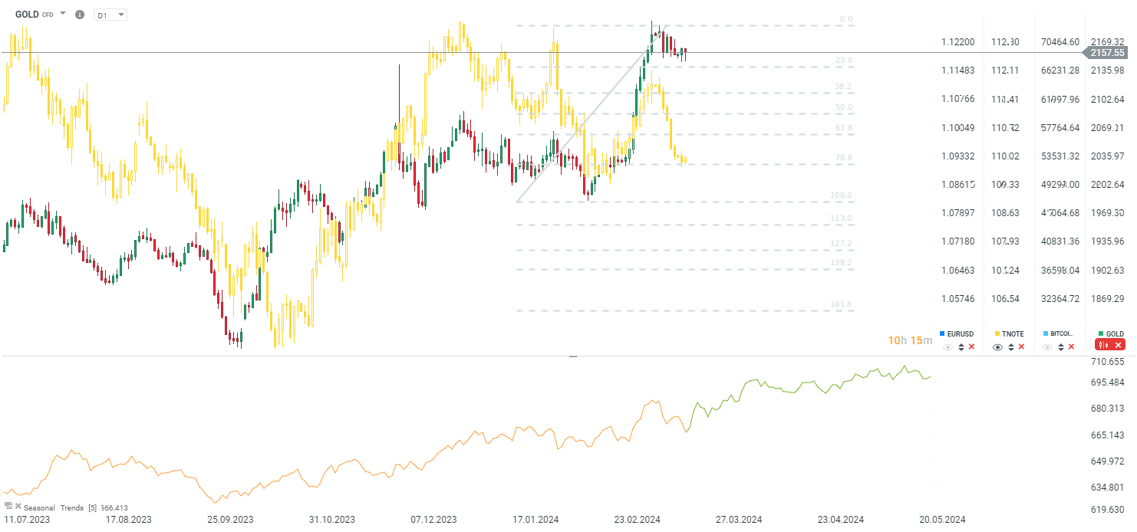1137x532 pixels.
Task: Click the Fibonacci 50.0 level label
Action: tap(844, 107)
